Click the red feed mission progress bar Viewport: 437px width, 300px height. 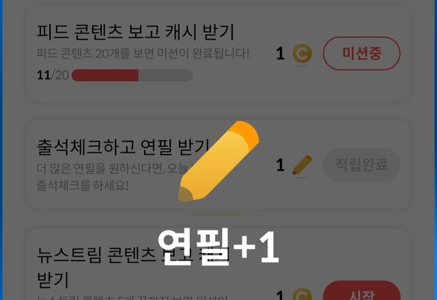(105, 75)
